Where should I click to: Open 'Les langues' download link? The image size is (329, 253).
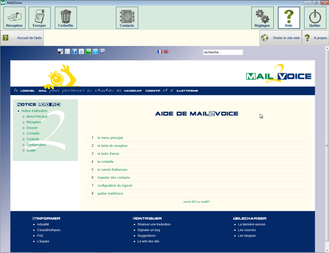click(247, 236)
